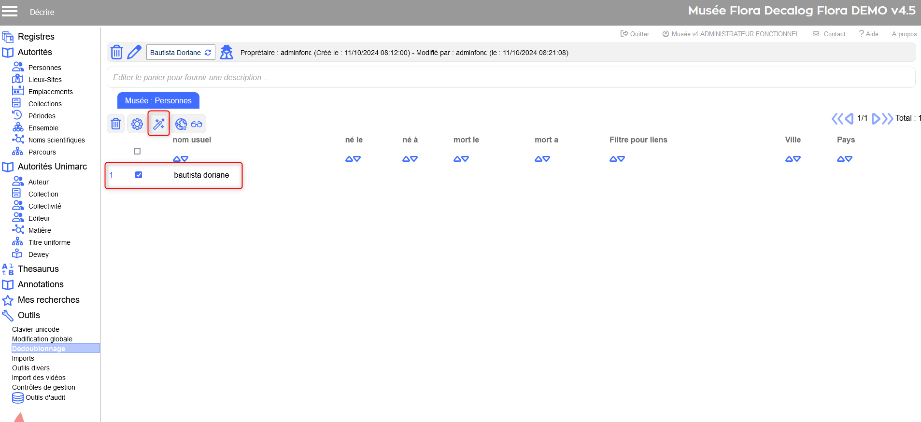Click the globe icon in list toolbar
Viewport: 921px width, 422px height.
click(x=181, y=124)
